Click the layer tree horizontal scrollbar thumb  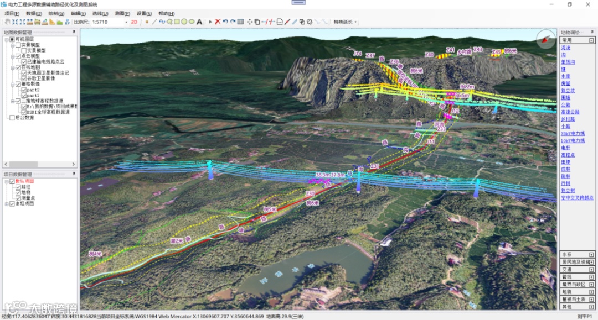click(x=24, y=164)
